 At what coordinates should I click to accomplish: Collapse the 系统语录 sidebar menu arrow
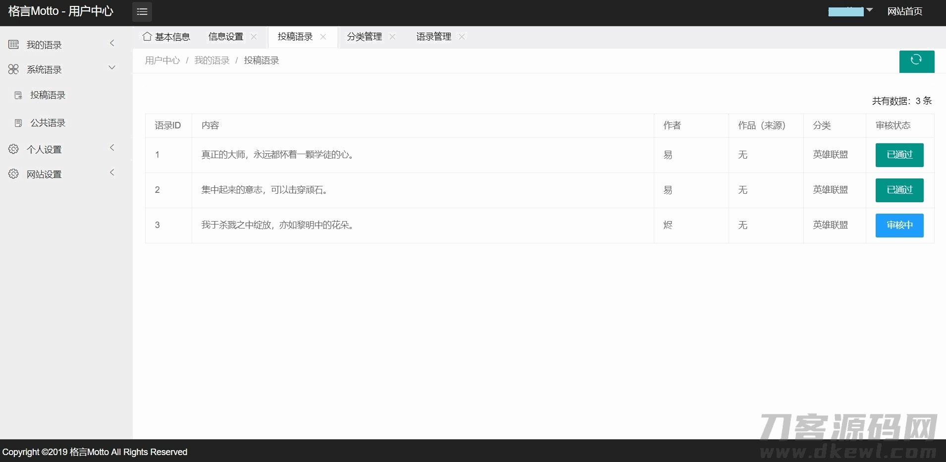112,68
